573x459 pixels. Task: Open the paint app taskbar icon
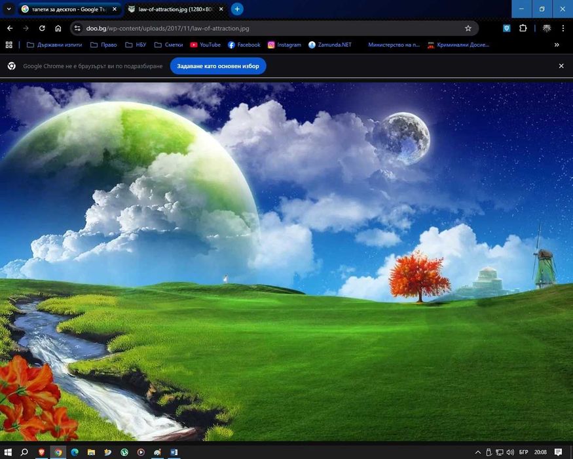tap(158, 452)
